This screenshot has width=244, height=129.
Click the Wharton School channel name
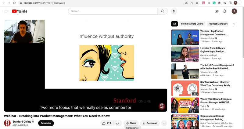(x=207, y=72)
